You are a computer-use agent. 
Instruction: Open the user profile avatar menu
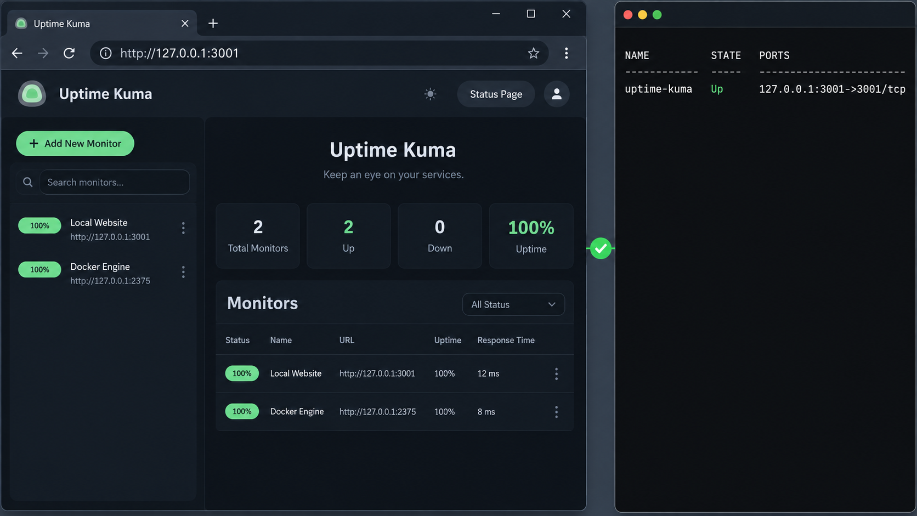tap(557, 94)
